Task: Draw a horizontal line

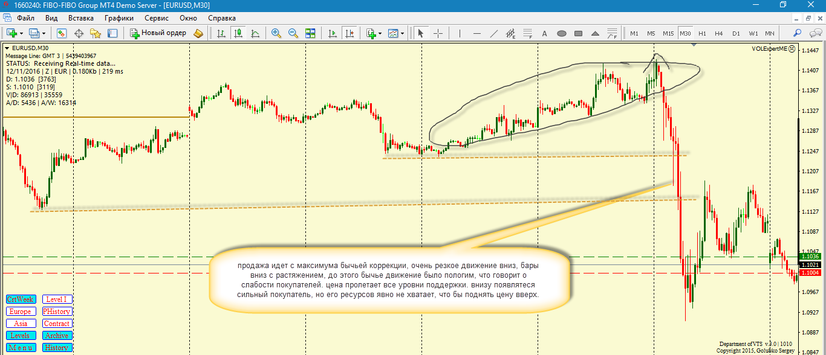Action: pos(477,33)
